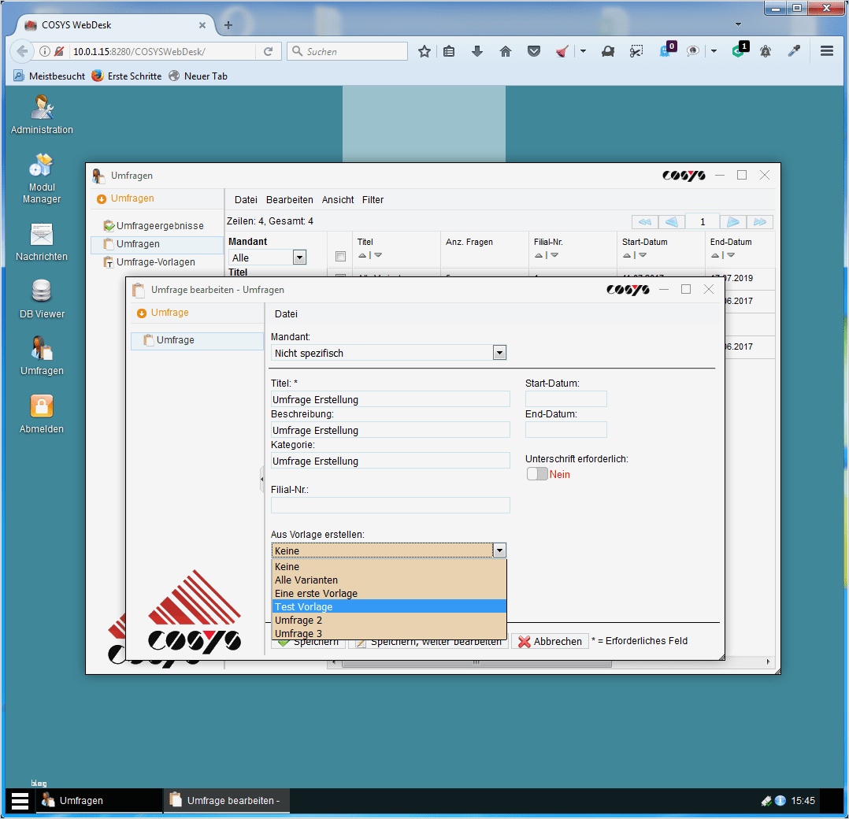Open the Nachrichten desktop icon
This screenshot has width=849, height=819.
tap(42, 242)
